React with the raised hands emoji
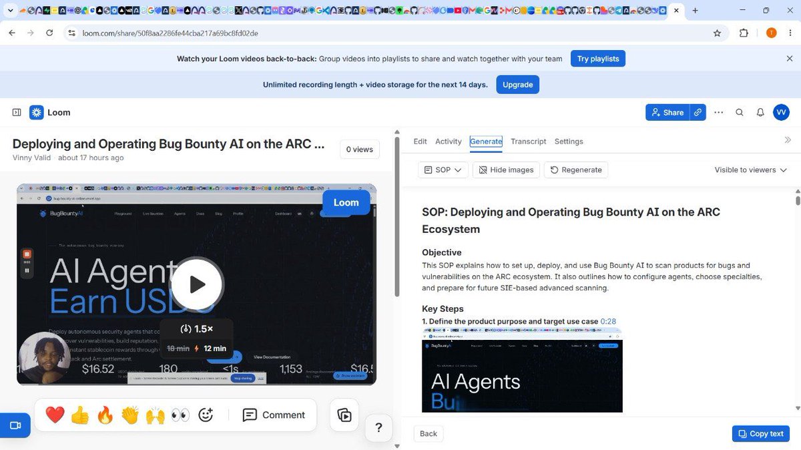The image size is (801, 450). [x=155, y=415]
